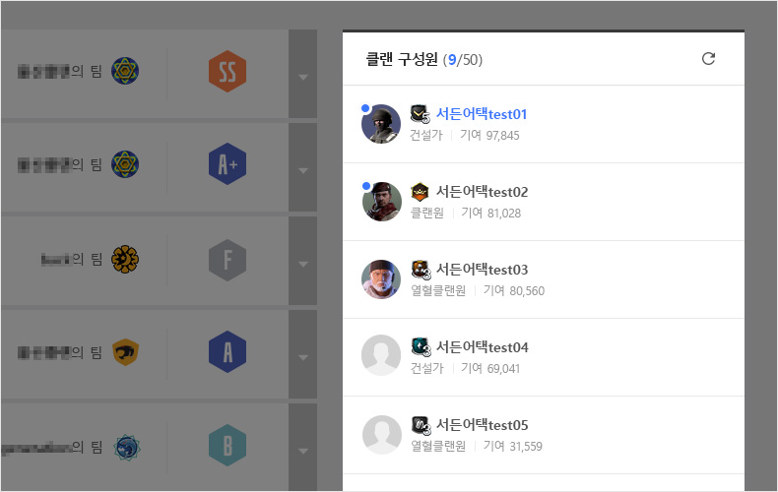Screen dimensions: 778x492
Task: Open 서든어택test01 soldier avatar
Action: point(380,124)
